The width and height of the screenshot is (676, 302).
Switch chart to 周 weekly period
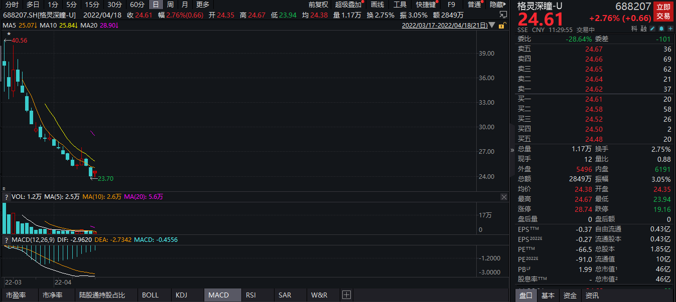171,5
